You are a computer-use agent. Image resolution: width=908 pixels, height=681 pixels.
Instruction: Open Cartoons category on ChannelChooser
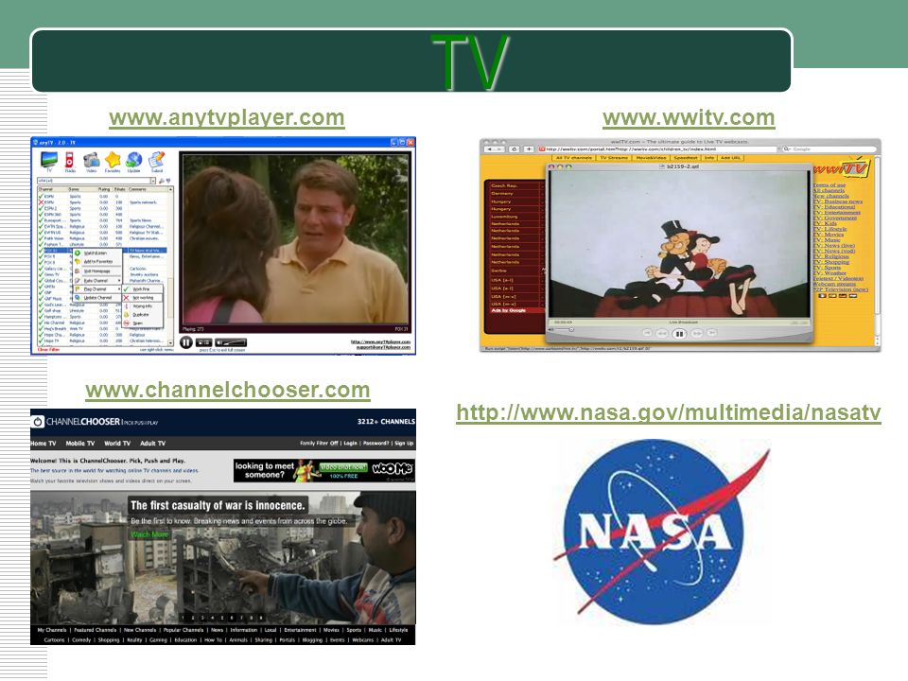click(x=55, y=640)
